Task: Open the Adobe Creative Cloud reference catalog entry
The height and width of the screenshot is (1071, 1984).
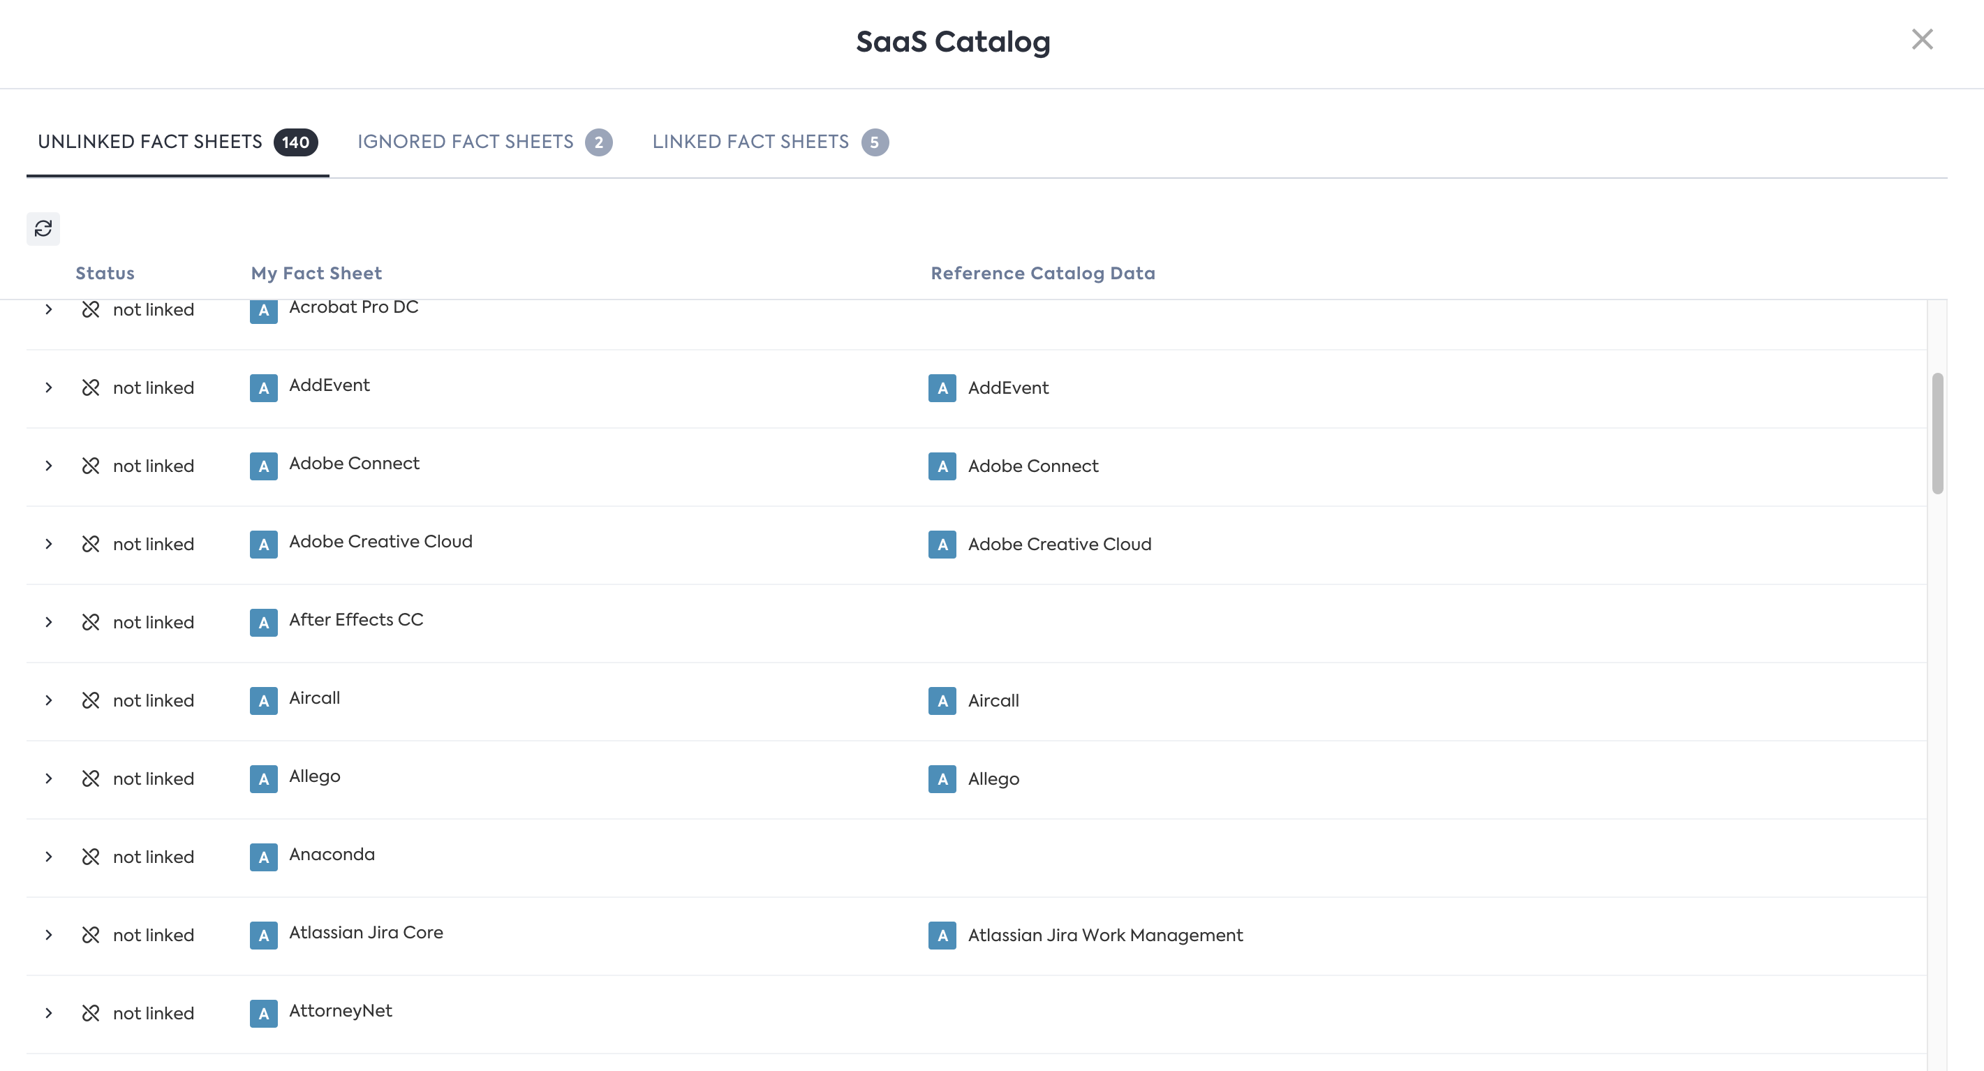Action: tap(1059, 544)
